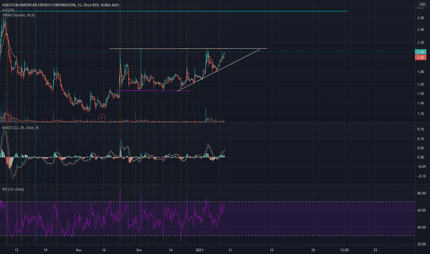This screenshot has width=430, height=254.
Task: Select the teal horizontal line at top
Action: tap(174, 11)
